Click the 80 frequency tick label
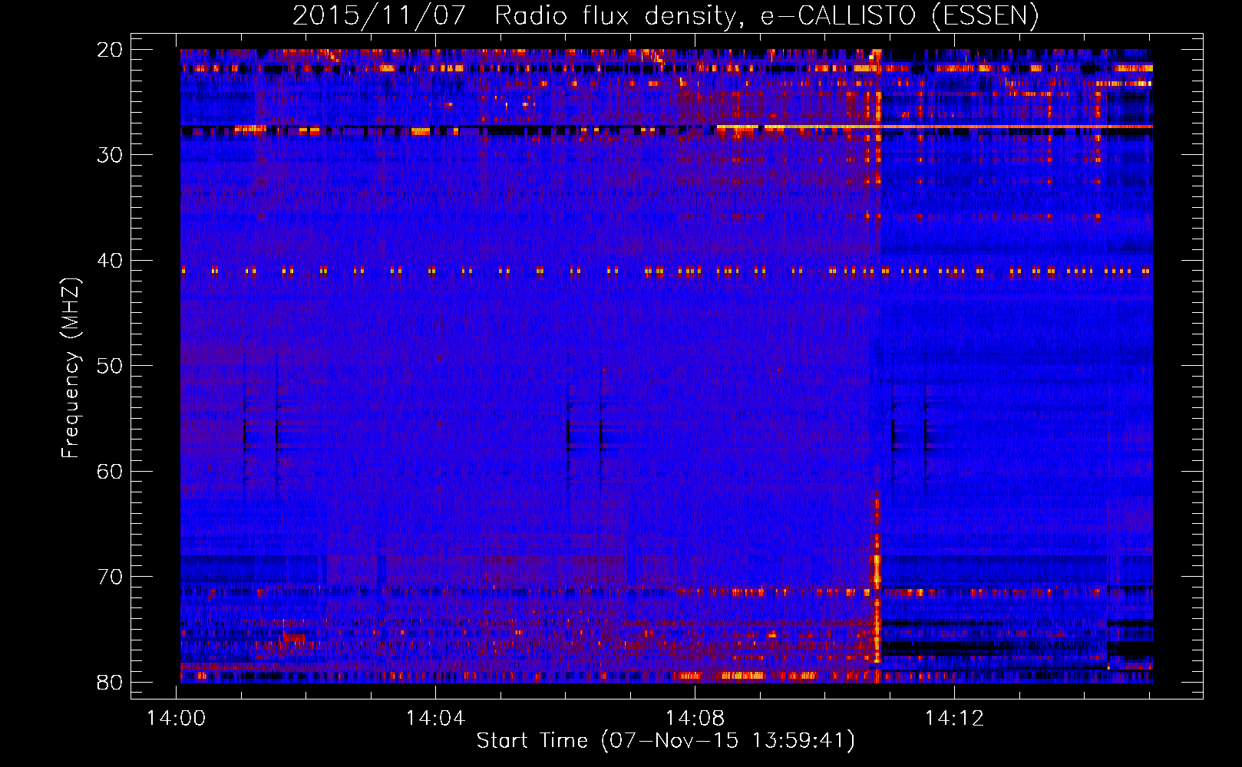 click(111, 682)
